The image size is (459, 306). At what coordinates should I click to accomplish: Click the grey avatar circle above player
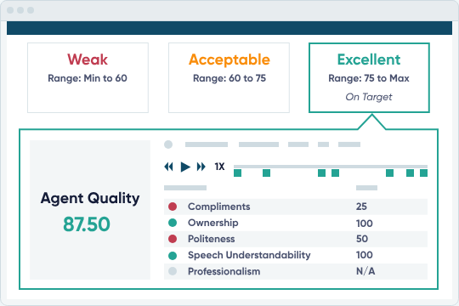pos(168,144)
